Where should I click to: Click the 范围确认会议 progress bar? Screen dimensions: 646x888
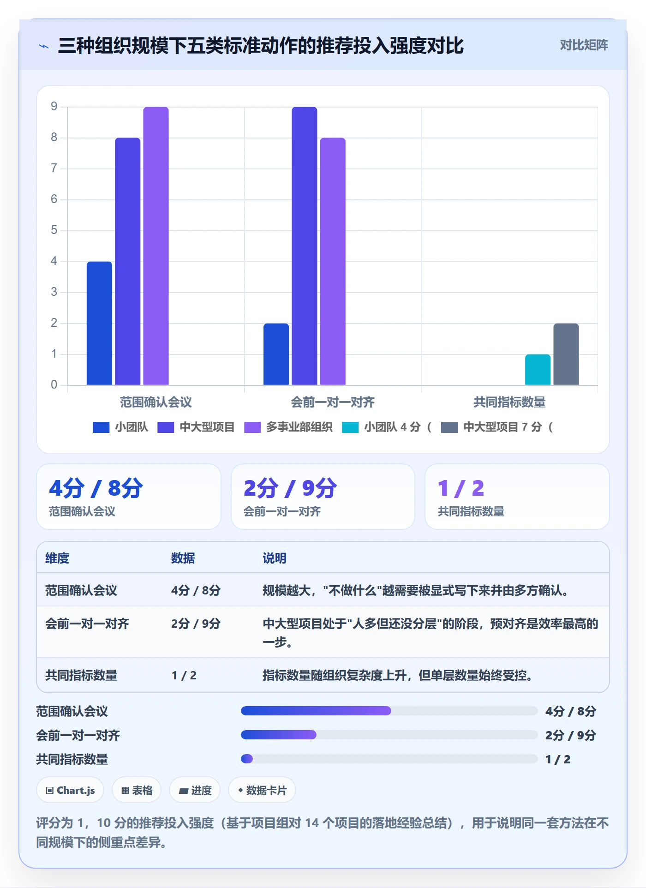click(x=389, y=711)
